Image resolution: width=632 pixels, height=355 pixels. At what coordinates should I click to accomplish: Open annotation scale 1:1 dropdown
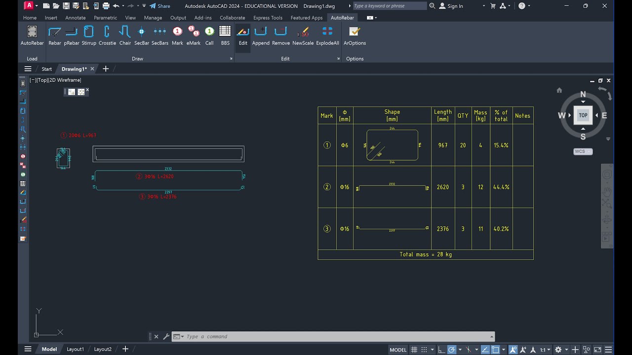545,350
